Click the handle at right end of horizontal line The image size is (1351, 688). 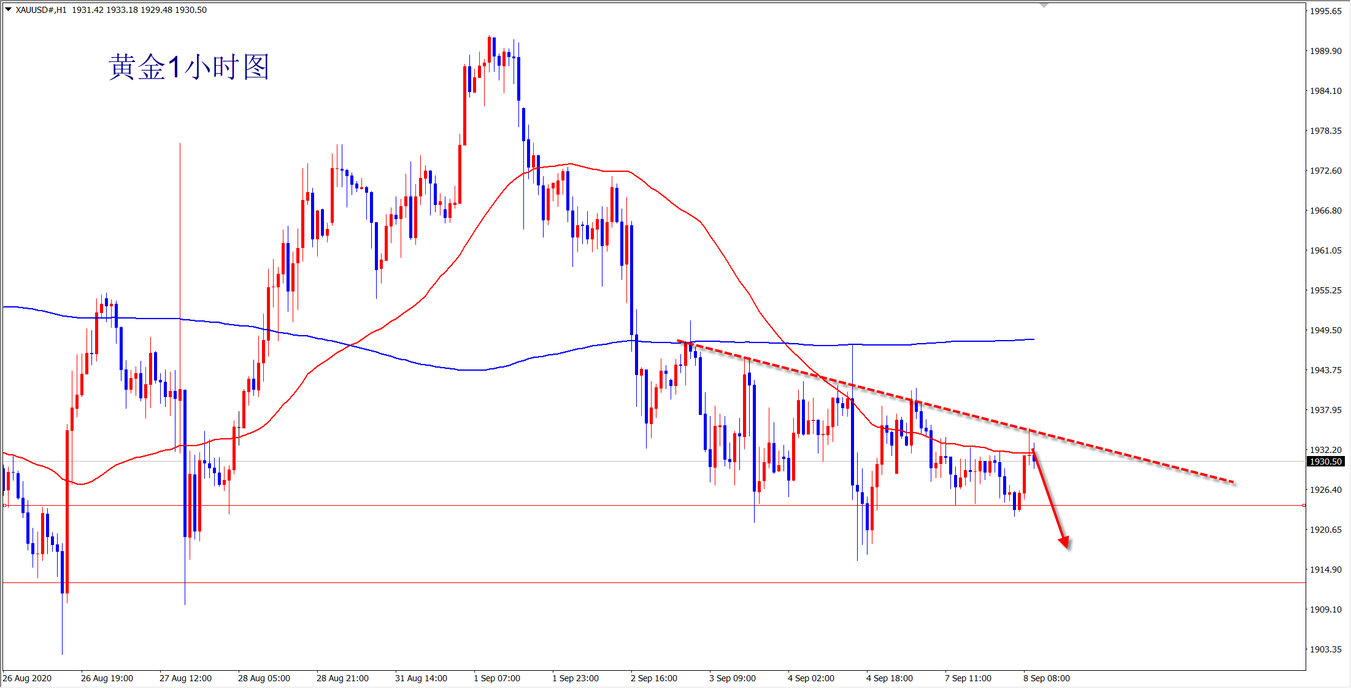[x=1304, y=505]
